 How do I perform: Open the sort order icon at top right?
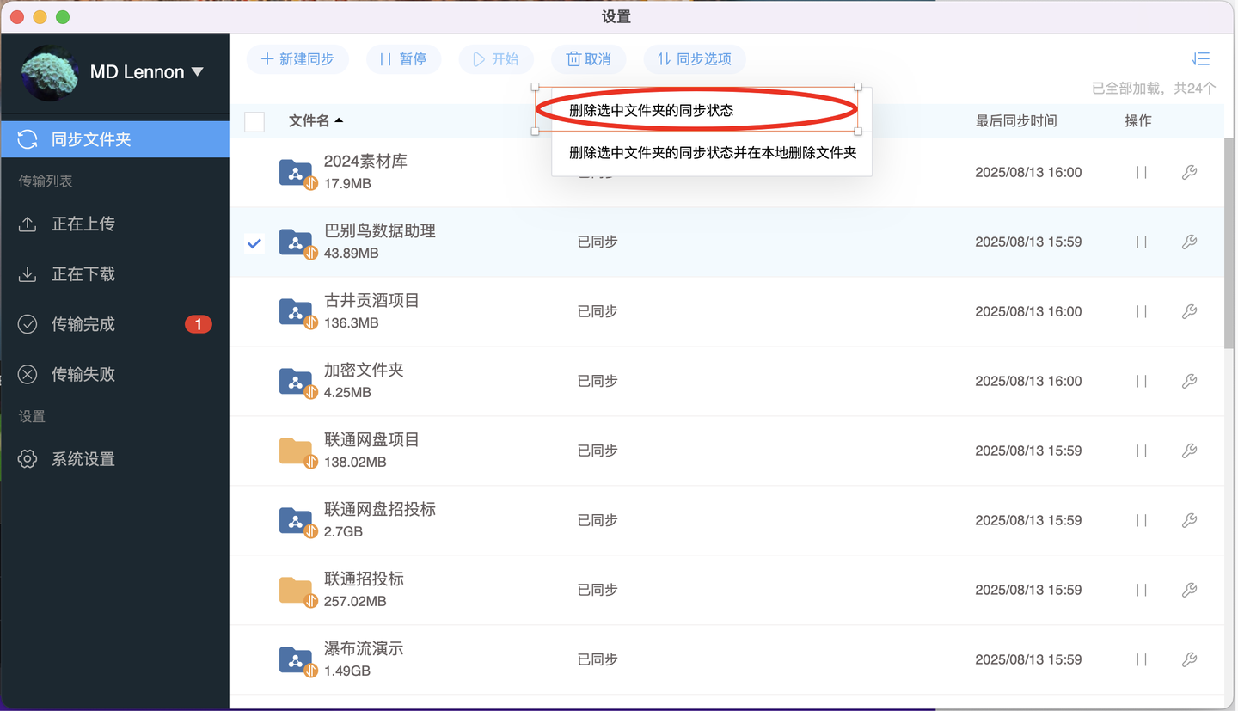click(x=1201, y=59)
